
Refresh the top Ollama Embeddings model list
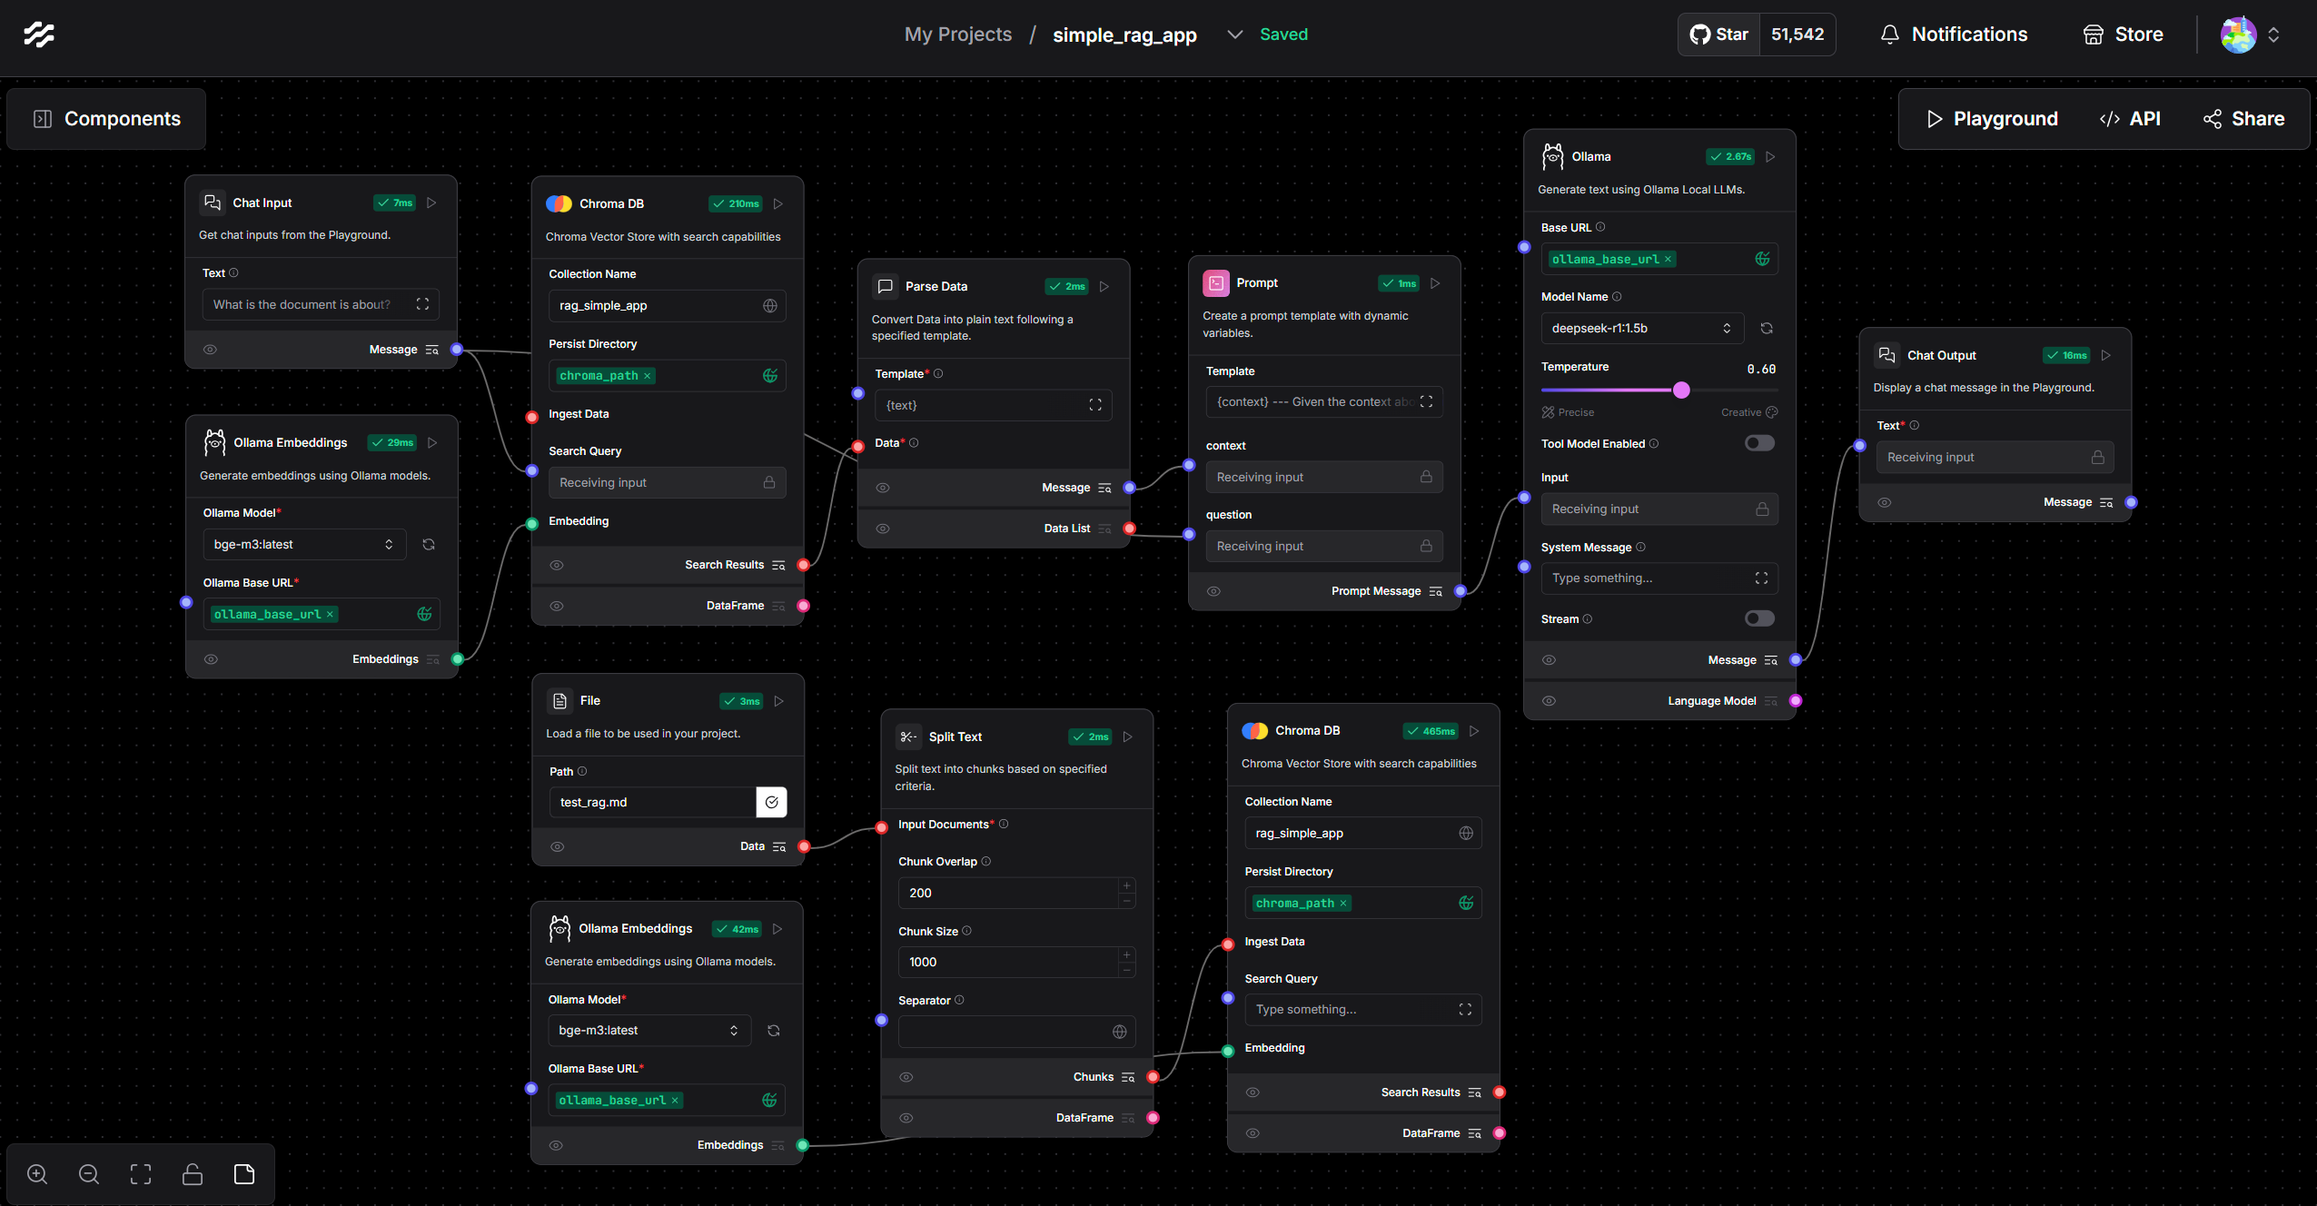(429, 544)
